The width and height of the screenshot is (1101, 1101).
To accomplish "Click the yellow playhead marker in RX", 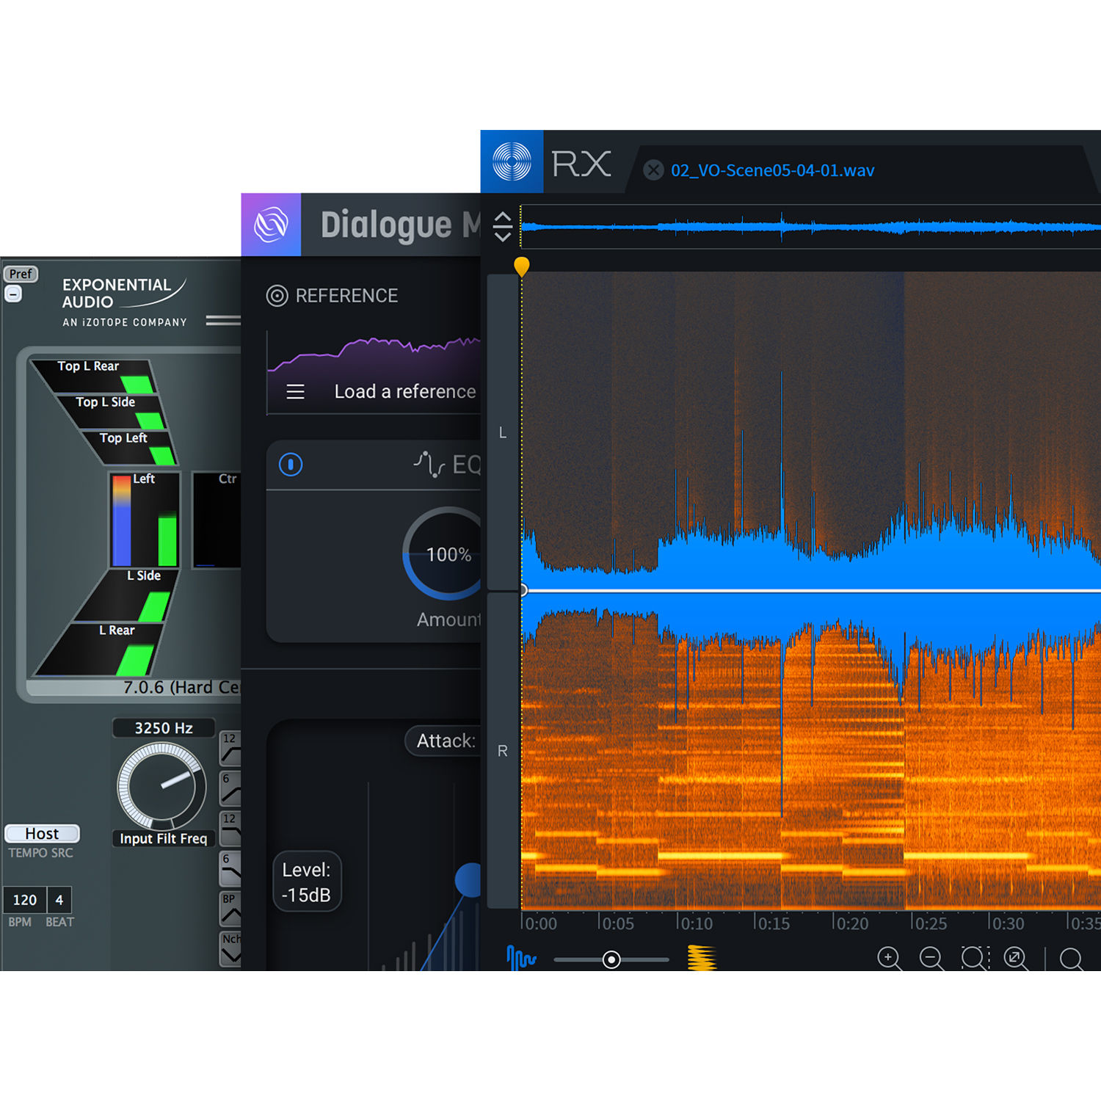I will (522, 266).
